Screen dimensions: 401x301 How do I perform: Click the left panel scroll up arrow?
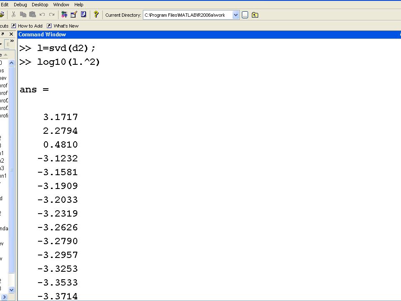[12, 63]
